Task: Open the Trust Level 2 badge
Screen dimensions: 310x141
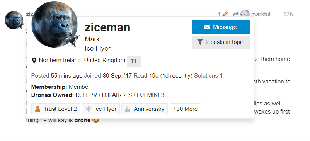Action: coord(56,109)
